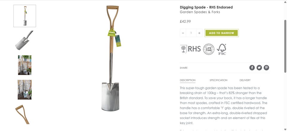This screenshot has width=287, height=131.
Task: Click the FSC certification logo
Action: pos(222,49)
